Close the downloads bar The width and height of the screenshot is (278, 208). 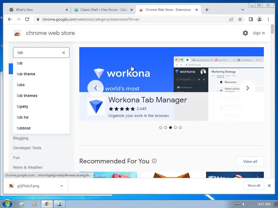[269, 186]
